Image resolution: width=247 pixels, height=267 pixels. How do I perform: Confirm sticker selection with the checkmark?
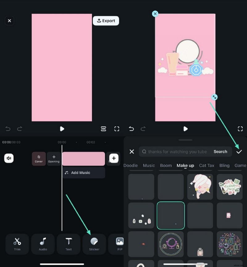[x=239, y=152]
